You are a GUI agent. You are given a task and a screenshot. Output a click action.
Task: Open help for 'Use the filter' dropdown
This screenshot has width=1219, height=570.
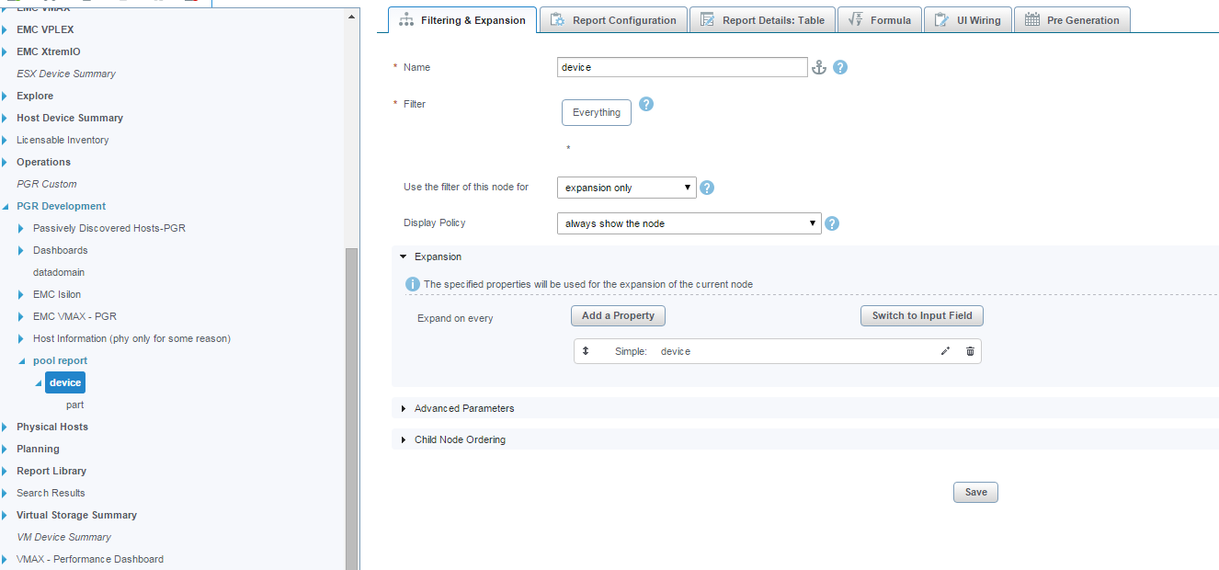tap(707, 188)
